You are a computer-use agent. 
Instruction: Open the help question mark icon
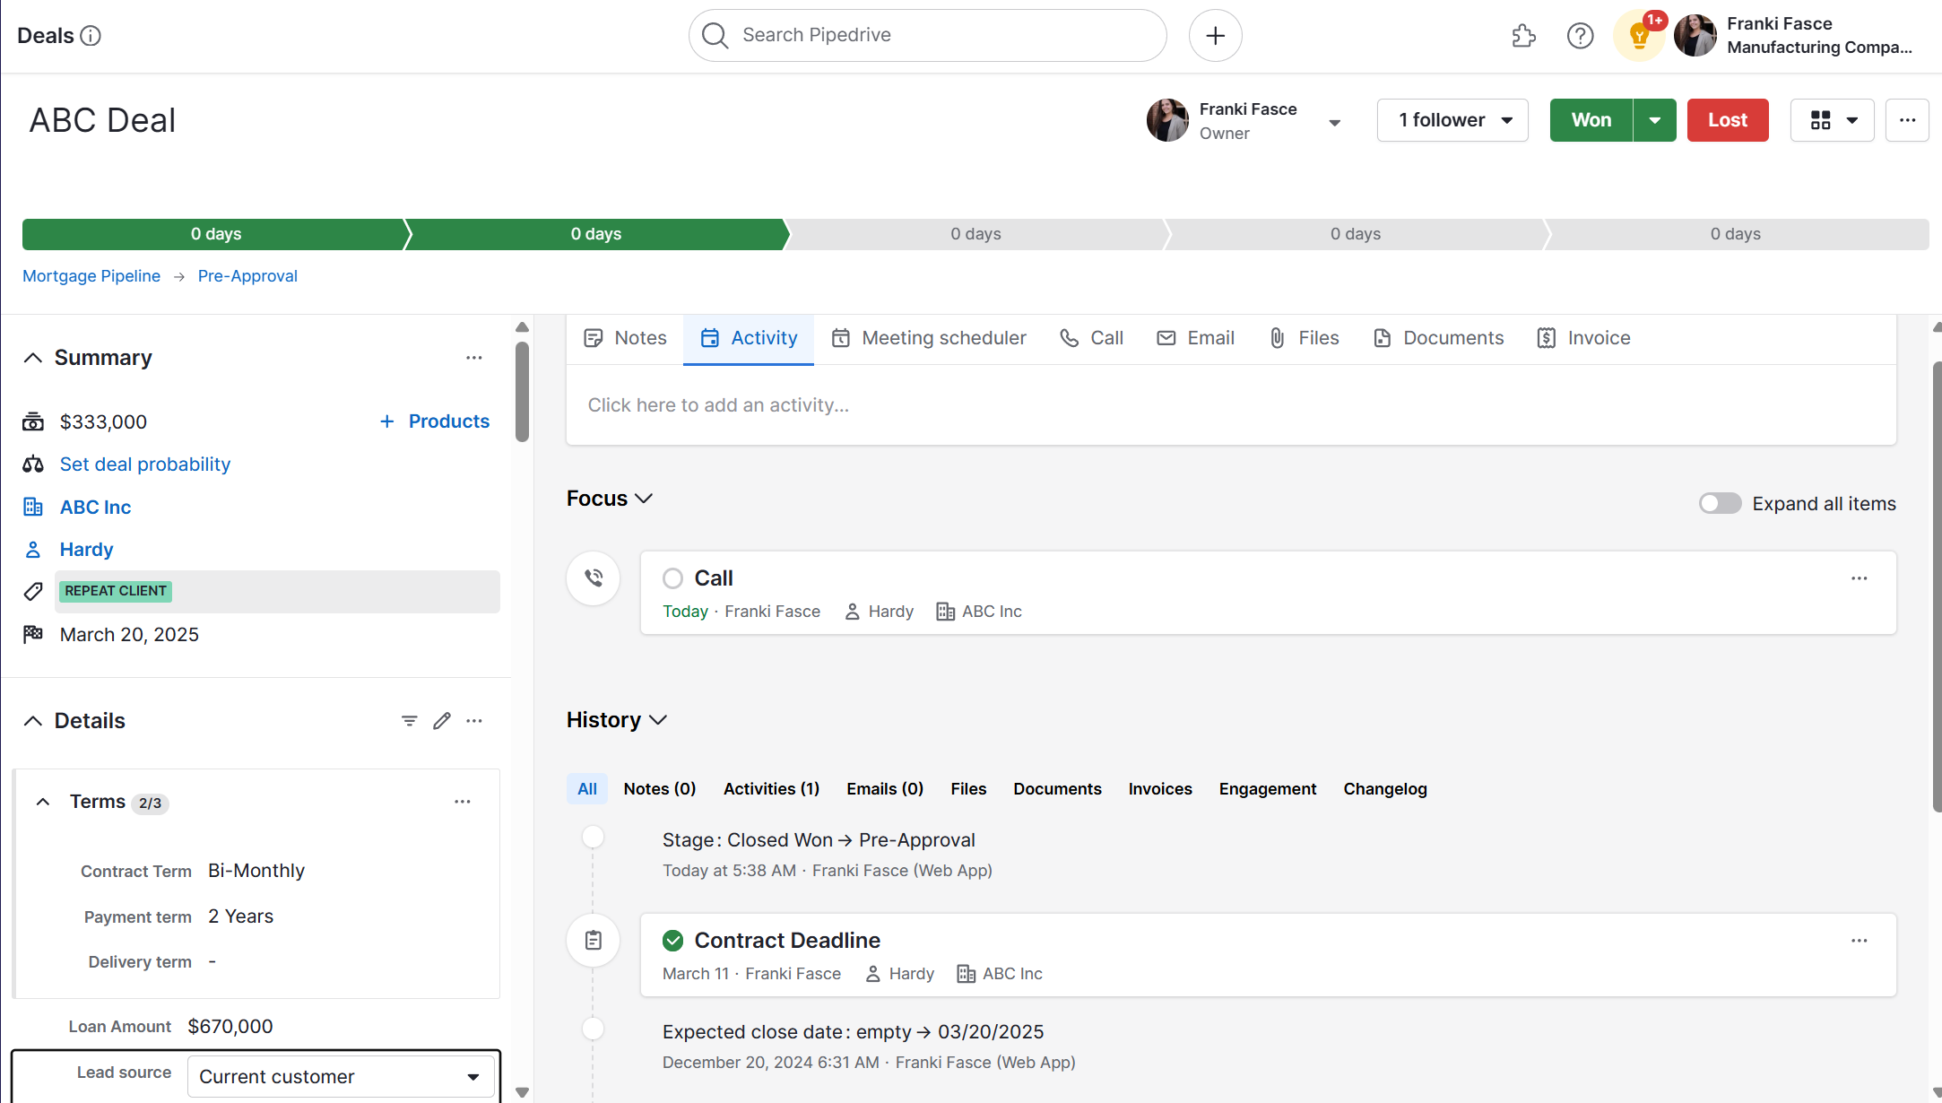1580,36
